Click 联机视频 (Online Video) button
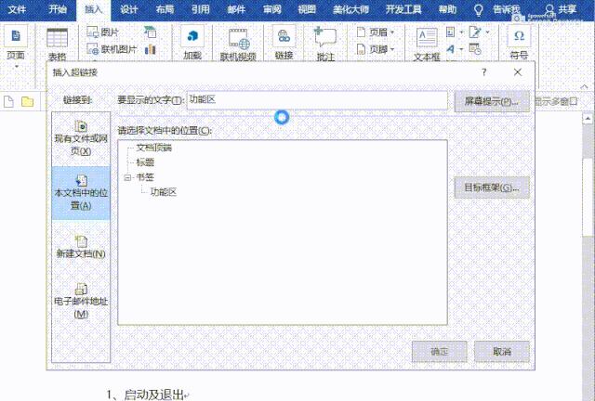Viewport: 595px width, 401px height. tap(238, 45)
